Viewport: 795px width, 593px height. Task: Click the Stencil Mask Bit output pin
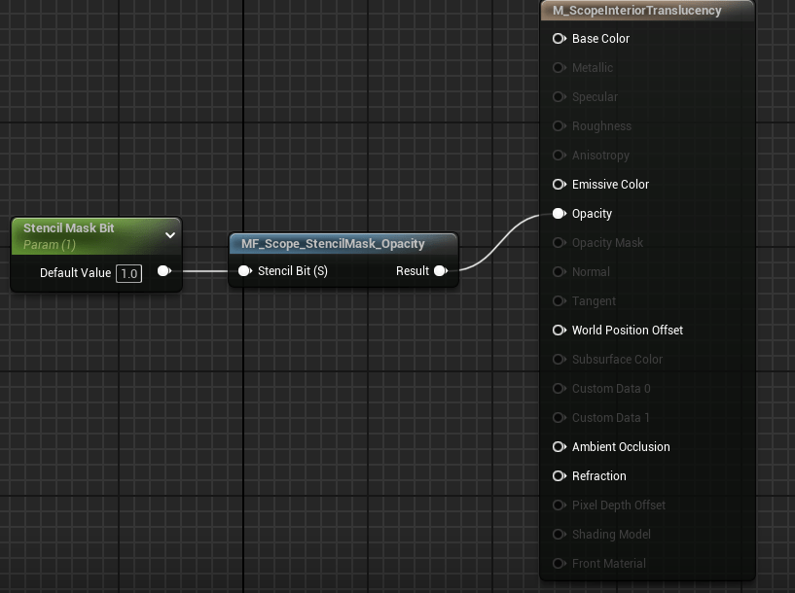click(x=163, y=272)
